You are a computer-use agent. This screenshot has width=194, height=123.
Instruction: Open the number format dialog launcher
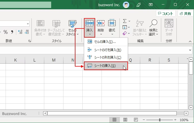point(30,41)
